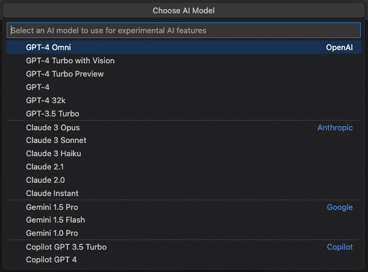Choose GPT-4 Turbo with Vision
This screenshot has height=272, width=368.
pos(184,61)
